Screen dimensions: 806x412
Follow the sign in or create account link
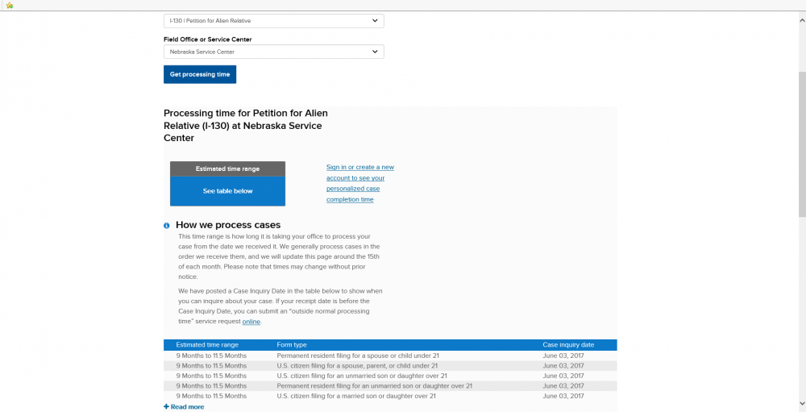(360, 183)
